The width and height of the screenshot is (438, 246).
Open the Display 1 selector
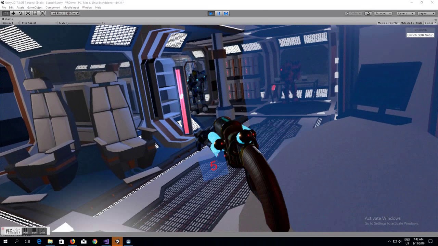coord(10,23)
